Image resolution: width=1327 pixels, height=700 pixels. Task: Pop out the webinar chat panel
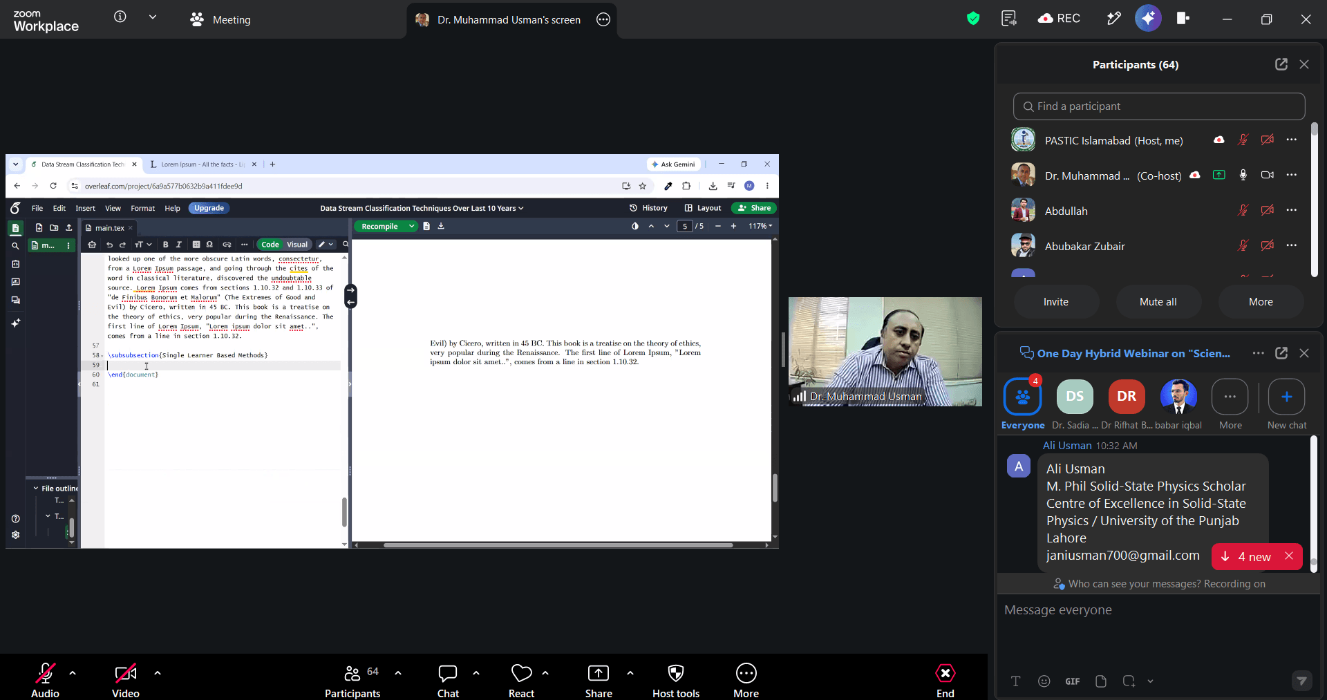[x=1281, y=353]
